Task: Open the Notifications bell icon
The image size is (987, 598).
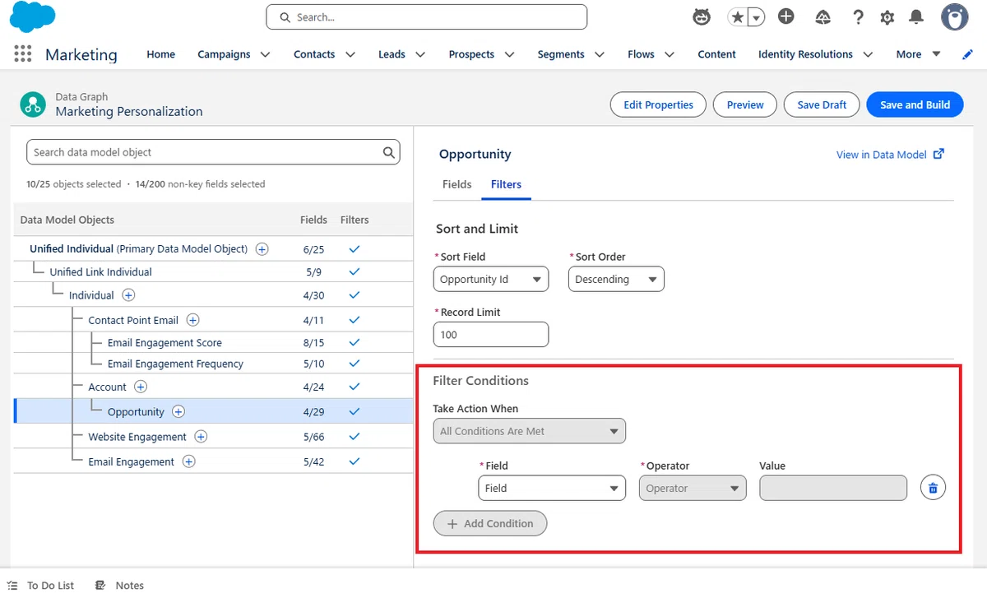Action: tap(915, 17)
